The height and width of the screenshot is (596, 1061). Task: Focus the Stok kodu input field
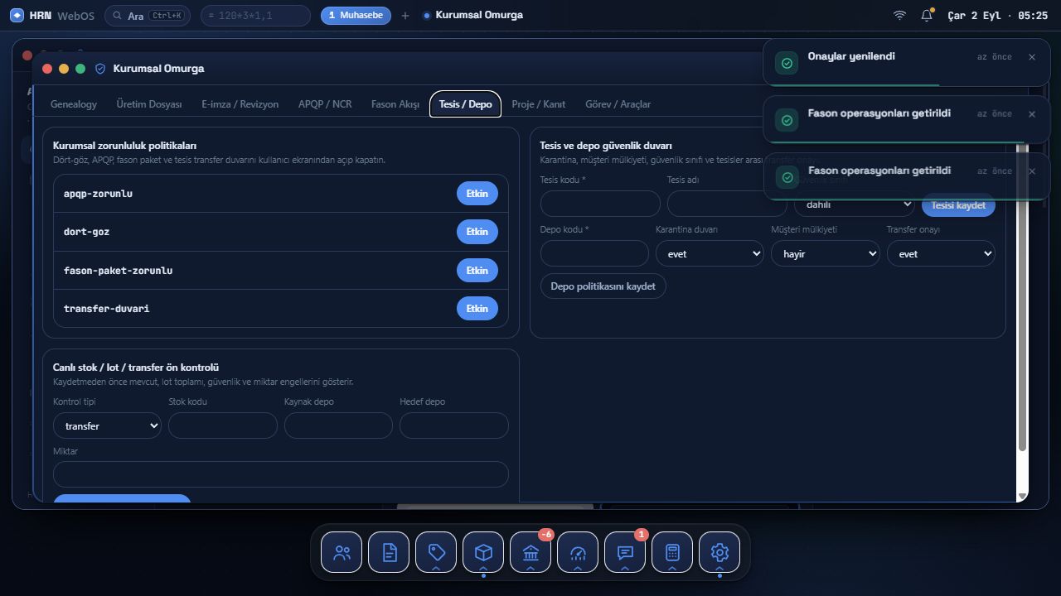click(x=223, y=425)
